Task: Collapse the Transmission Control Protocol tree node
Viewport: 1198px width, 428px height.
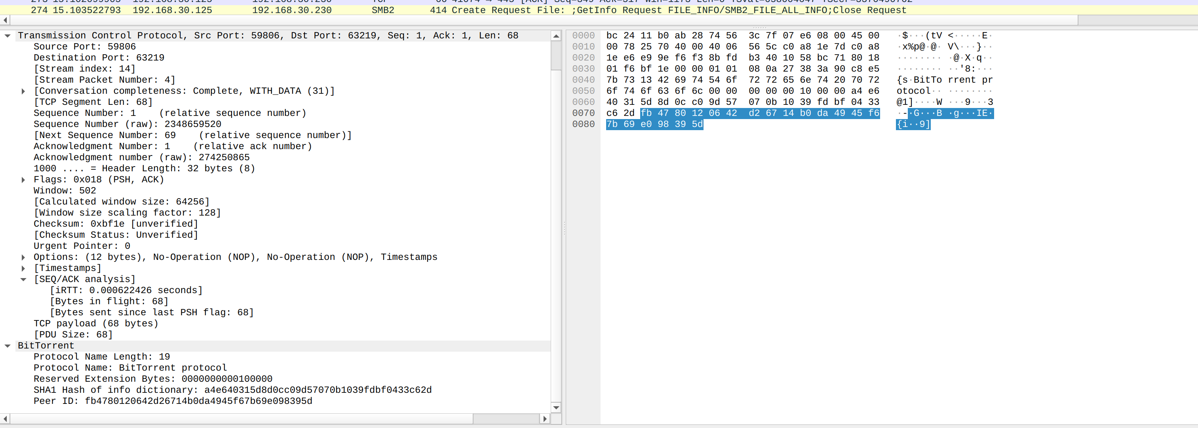Action: pos(8,36)
